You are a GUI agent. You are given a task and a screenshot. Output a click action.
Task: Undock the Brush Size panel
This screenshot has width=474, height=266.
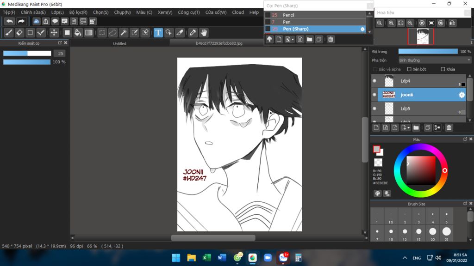pos(465,204)
